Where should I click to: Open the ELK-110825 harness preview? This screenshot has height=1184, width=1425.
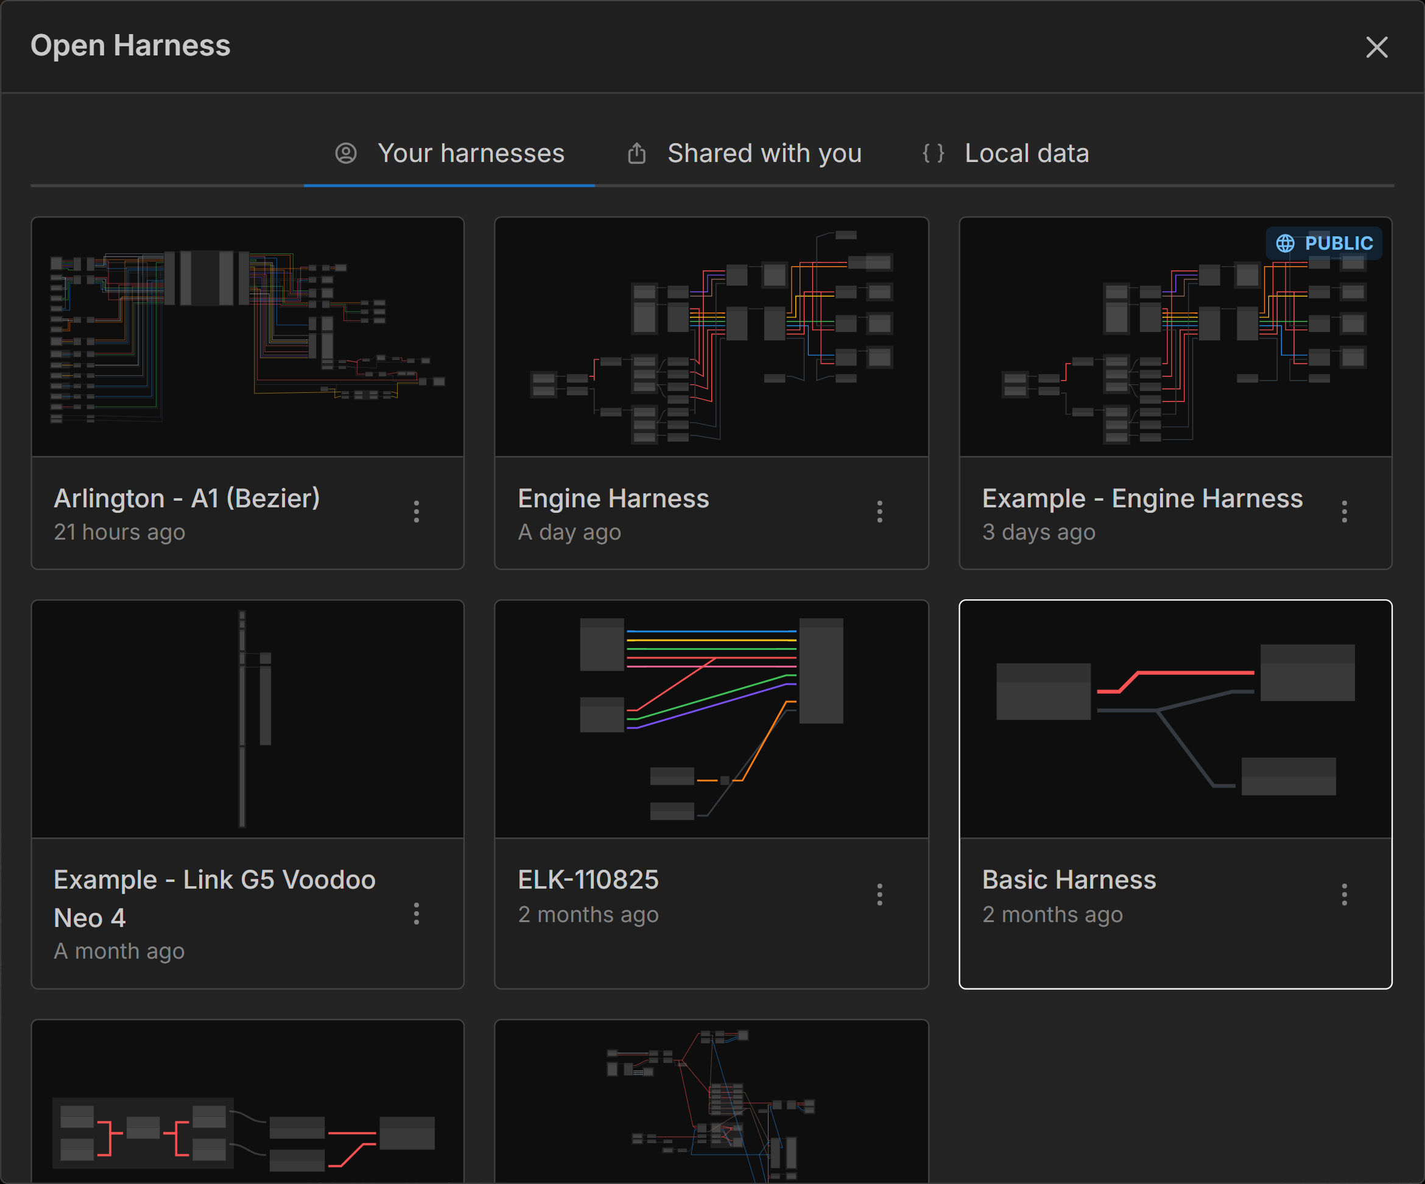(711, 719)
